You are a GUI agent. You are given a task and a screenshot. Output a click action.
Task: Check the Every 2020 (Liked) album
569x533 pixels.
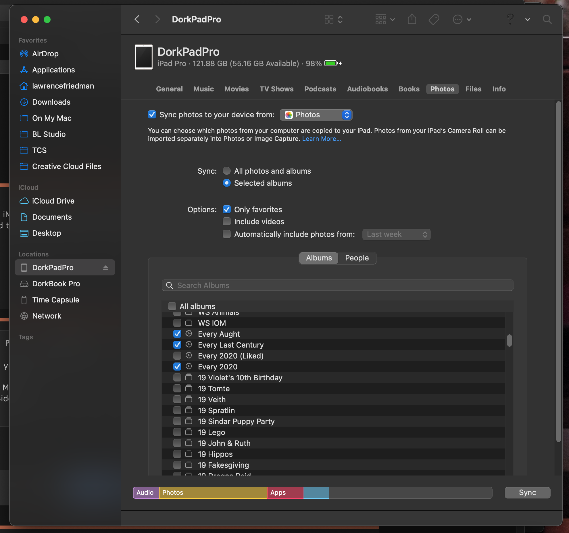[x=177, y=356]
